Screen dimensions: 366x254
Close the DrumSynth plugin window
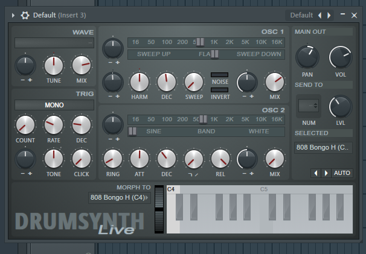[x=354, y=16]
